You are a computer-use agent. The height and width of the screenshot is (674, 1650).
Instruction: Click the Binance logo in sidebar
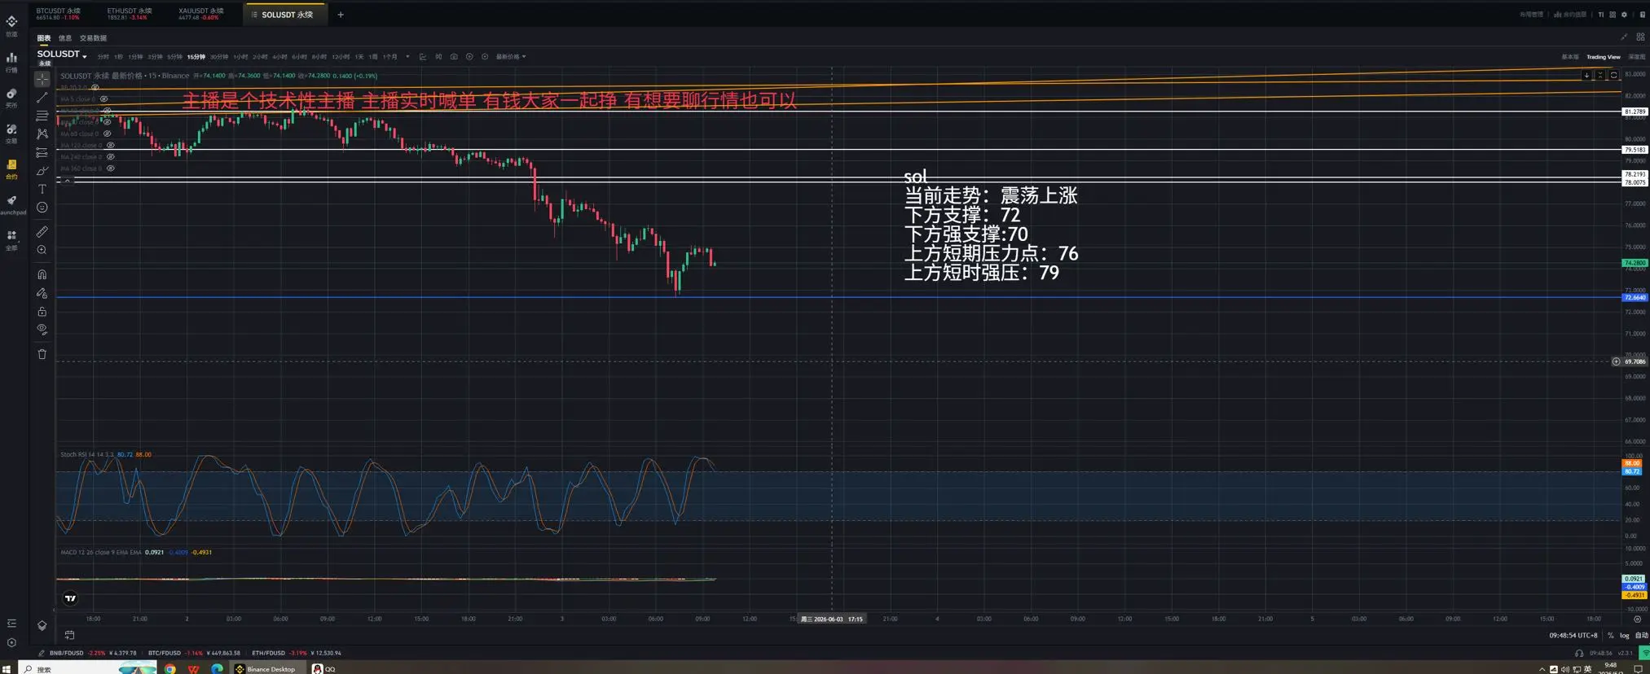click(x=11, y=22)
